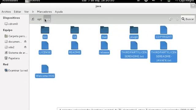Open the man folder
196x110 pixels.
(x=104, y=30)
